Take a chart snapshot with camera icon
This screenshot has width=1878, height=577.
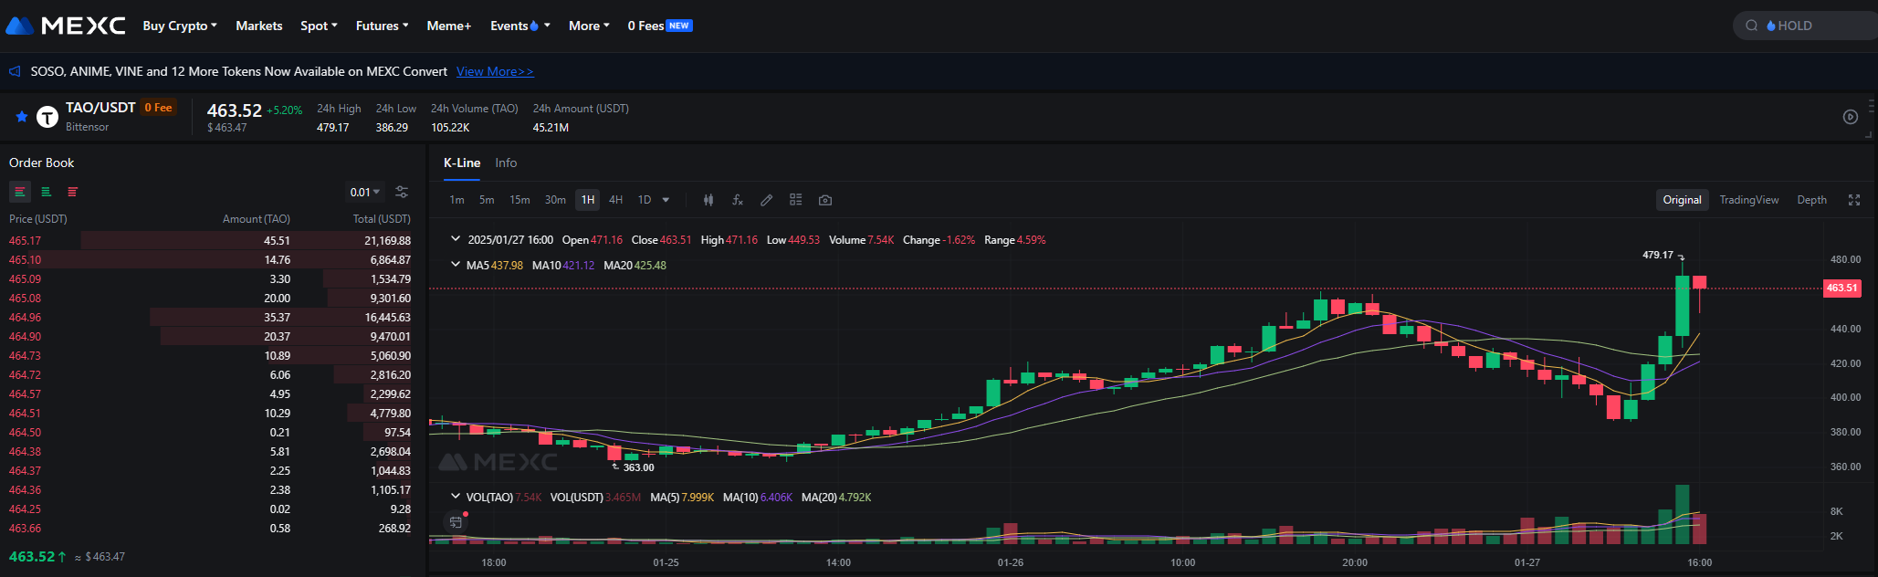tap(825, 200)
